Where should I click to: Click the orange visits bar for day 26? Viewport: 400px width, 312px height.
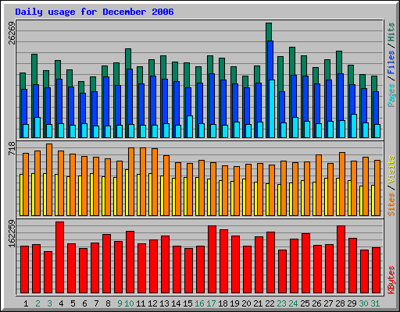pyautogui.click(x=319, y=185)
